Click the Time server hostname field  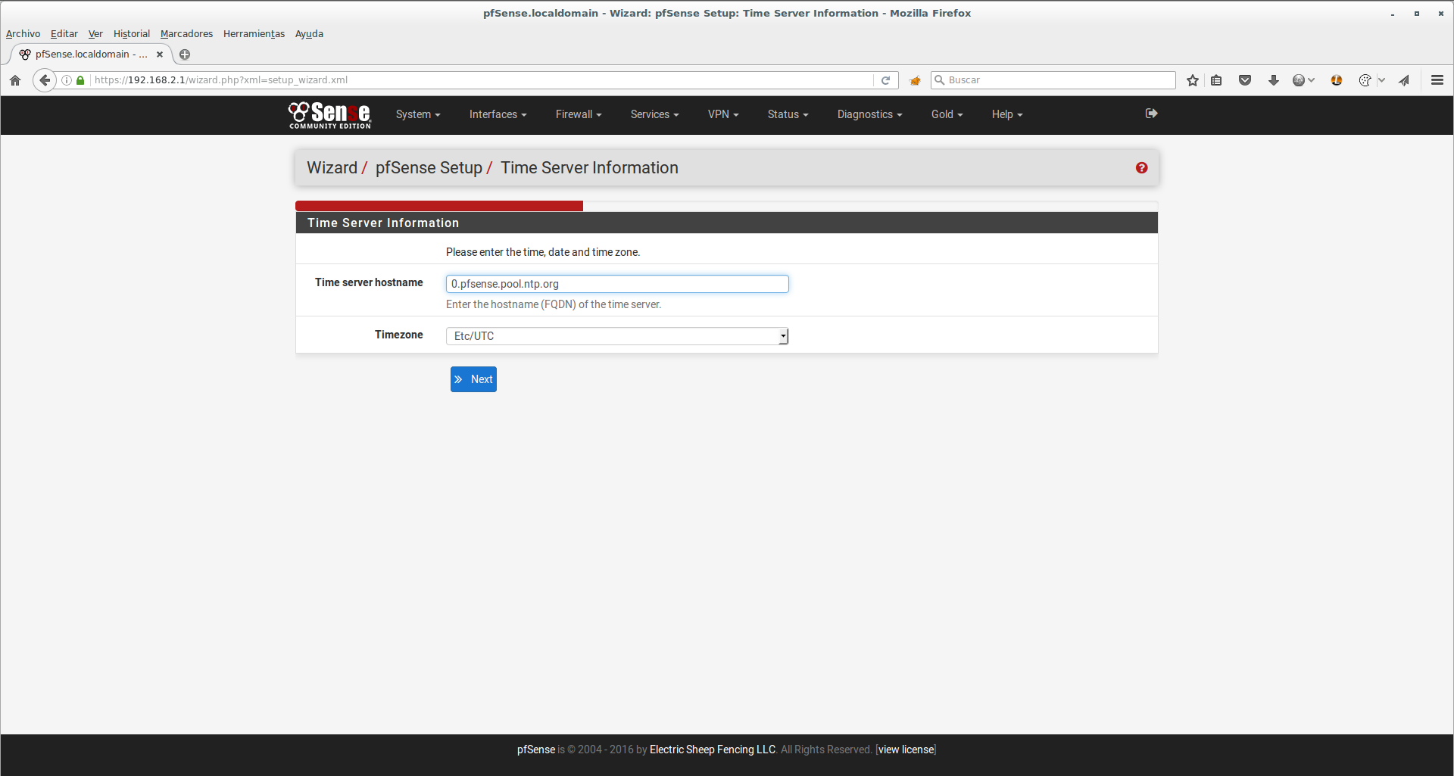pyautogui.click(x=616, y=284)
